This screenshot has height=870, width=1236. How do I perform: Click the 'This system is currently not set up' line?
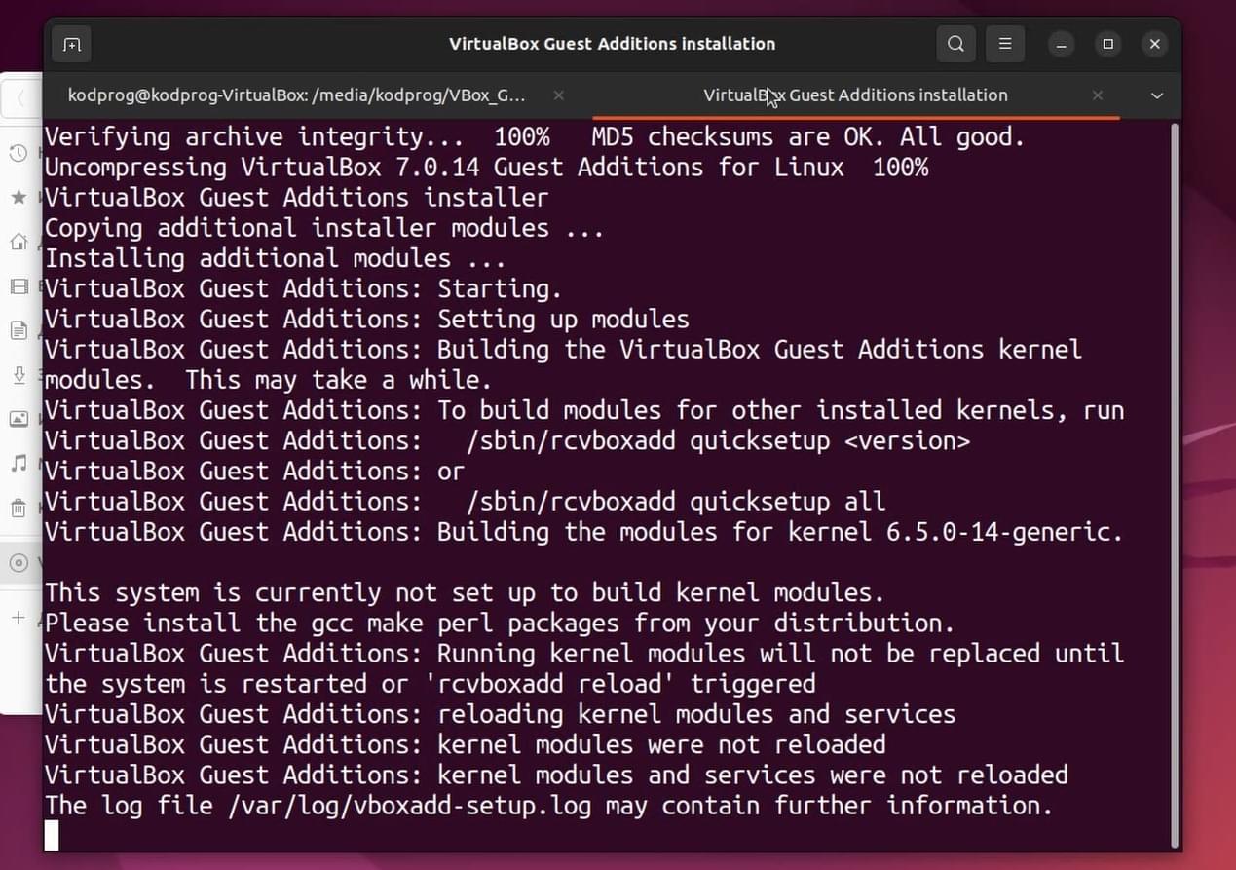click(x=465, y=592)
